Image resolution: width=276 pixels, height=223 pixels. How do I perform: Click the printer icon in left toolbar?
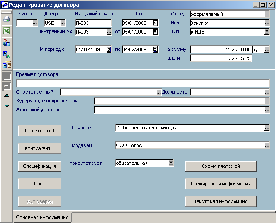7,19
